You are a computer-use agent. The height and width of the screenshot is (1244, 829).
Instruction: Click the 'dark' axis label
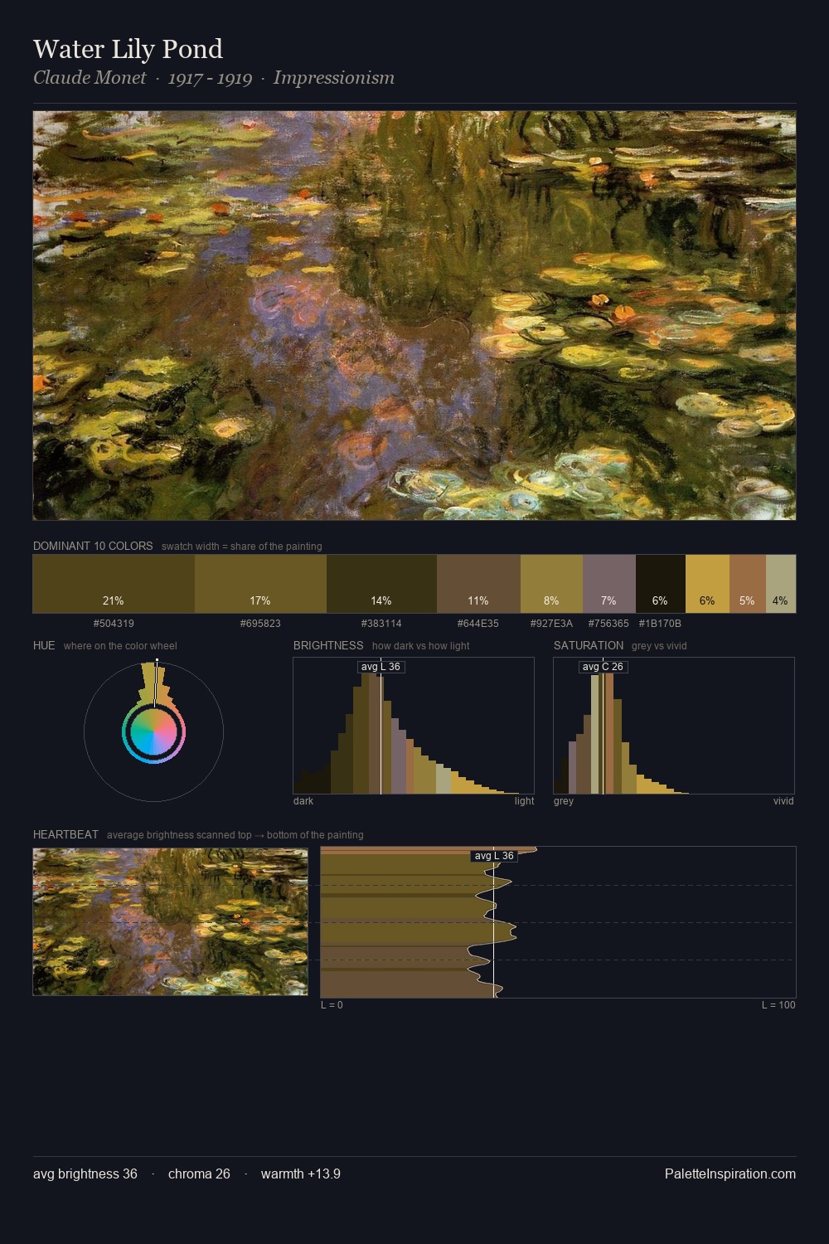pyautogui.click(x=303, y=801)
